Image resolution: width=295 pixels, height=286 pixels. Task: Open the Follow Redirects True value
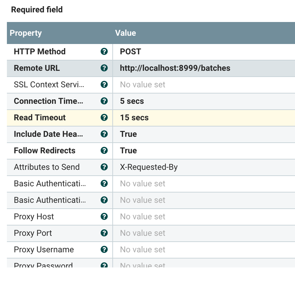click(129, 151)
